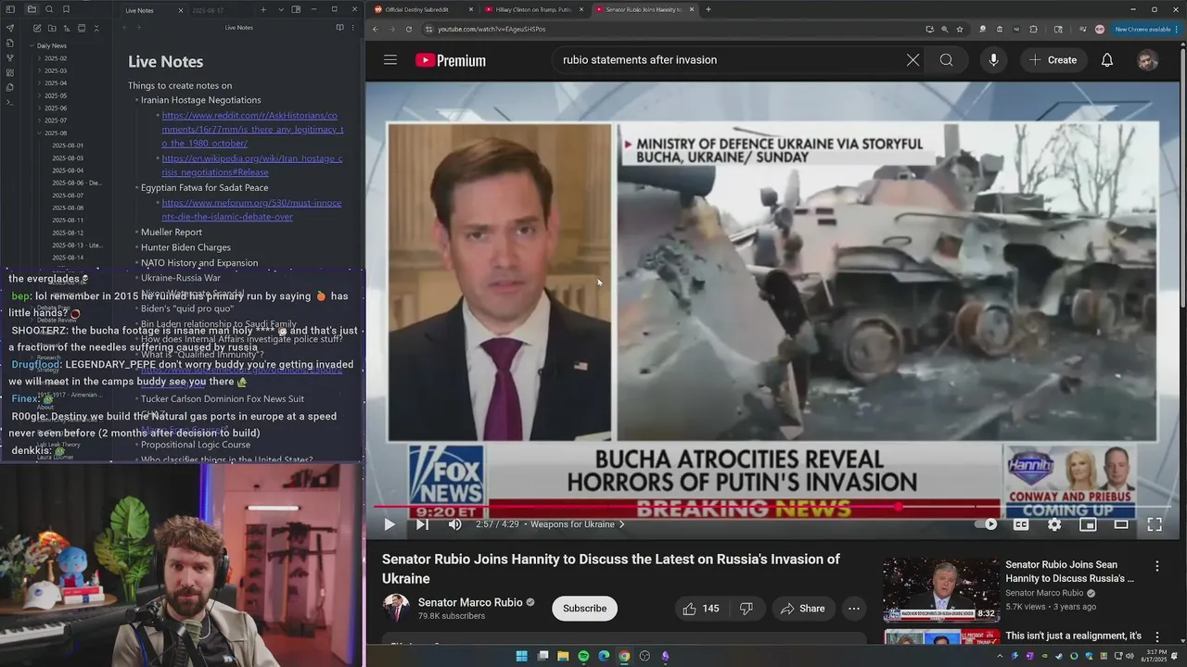Create a new note in Obsidian
The width and height of the screenshot is (1187, 667).
point(37,28)
